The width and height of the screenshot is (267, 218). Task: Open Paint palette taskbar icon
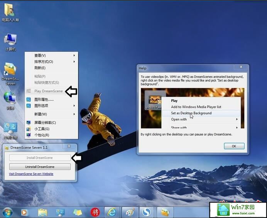[x=130, y=212]
